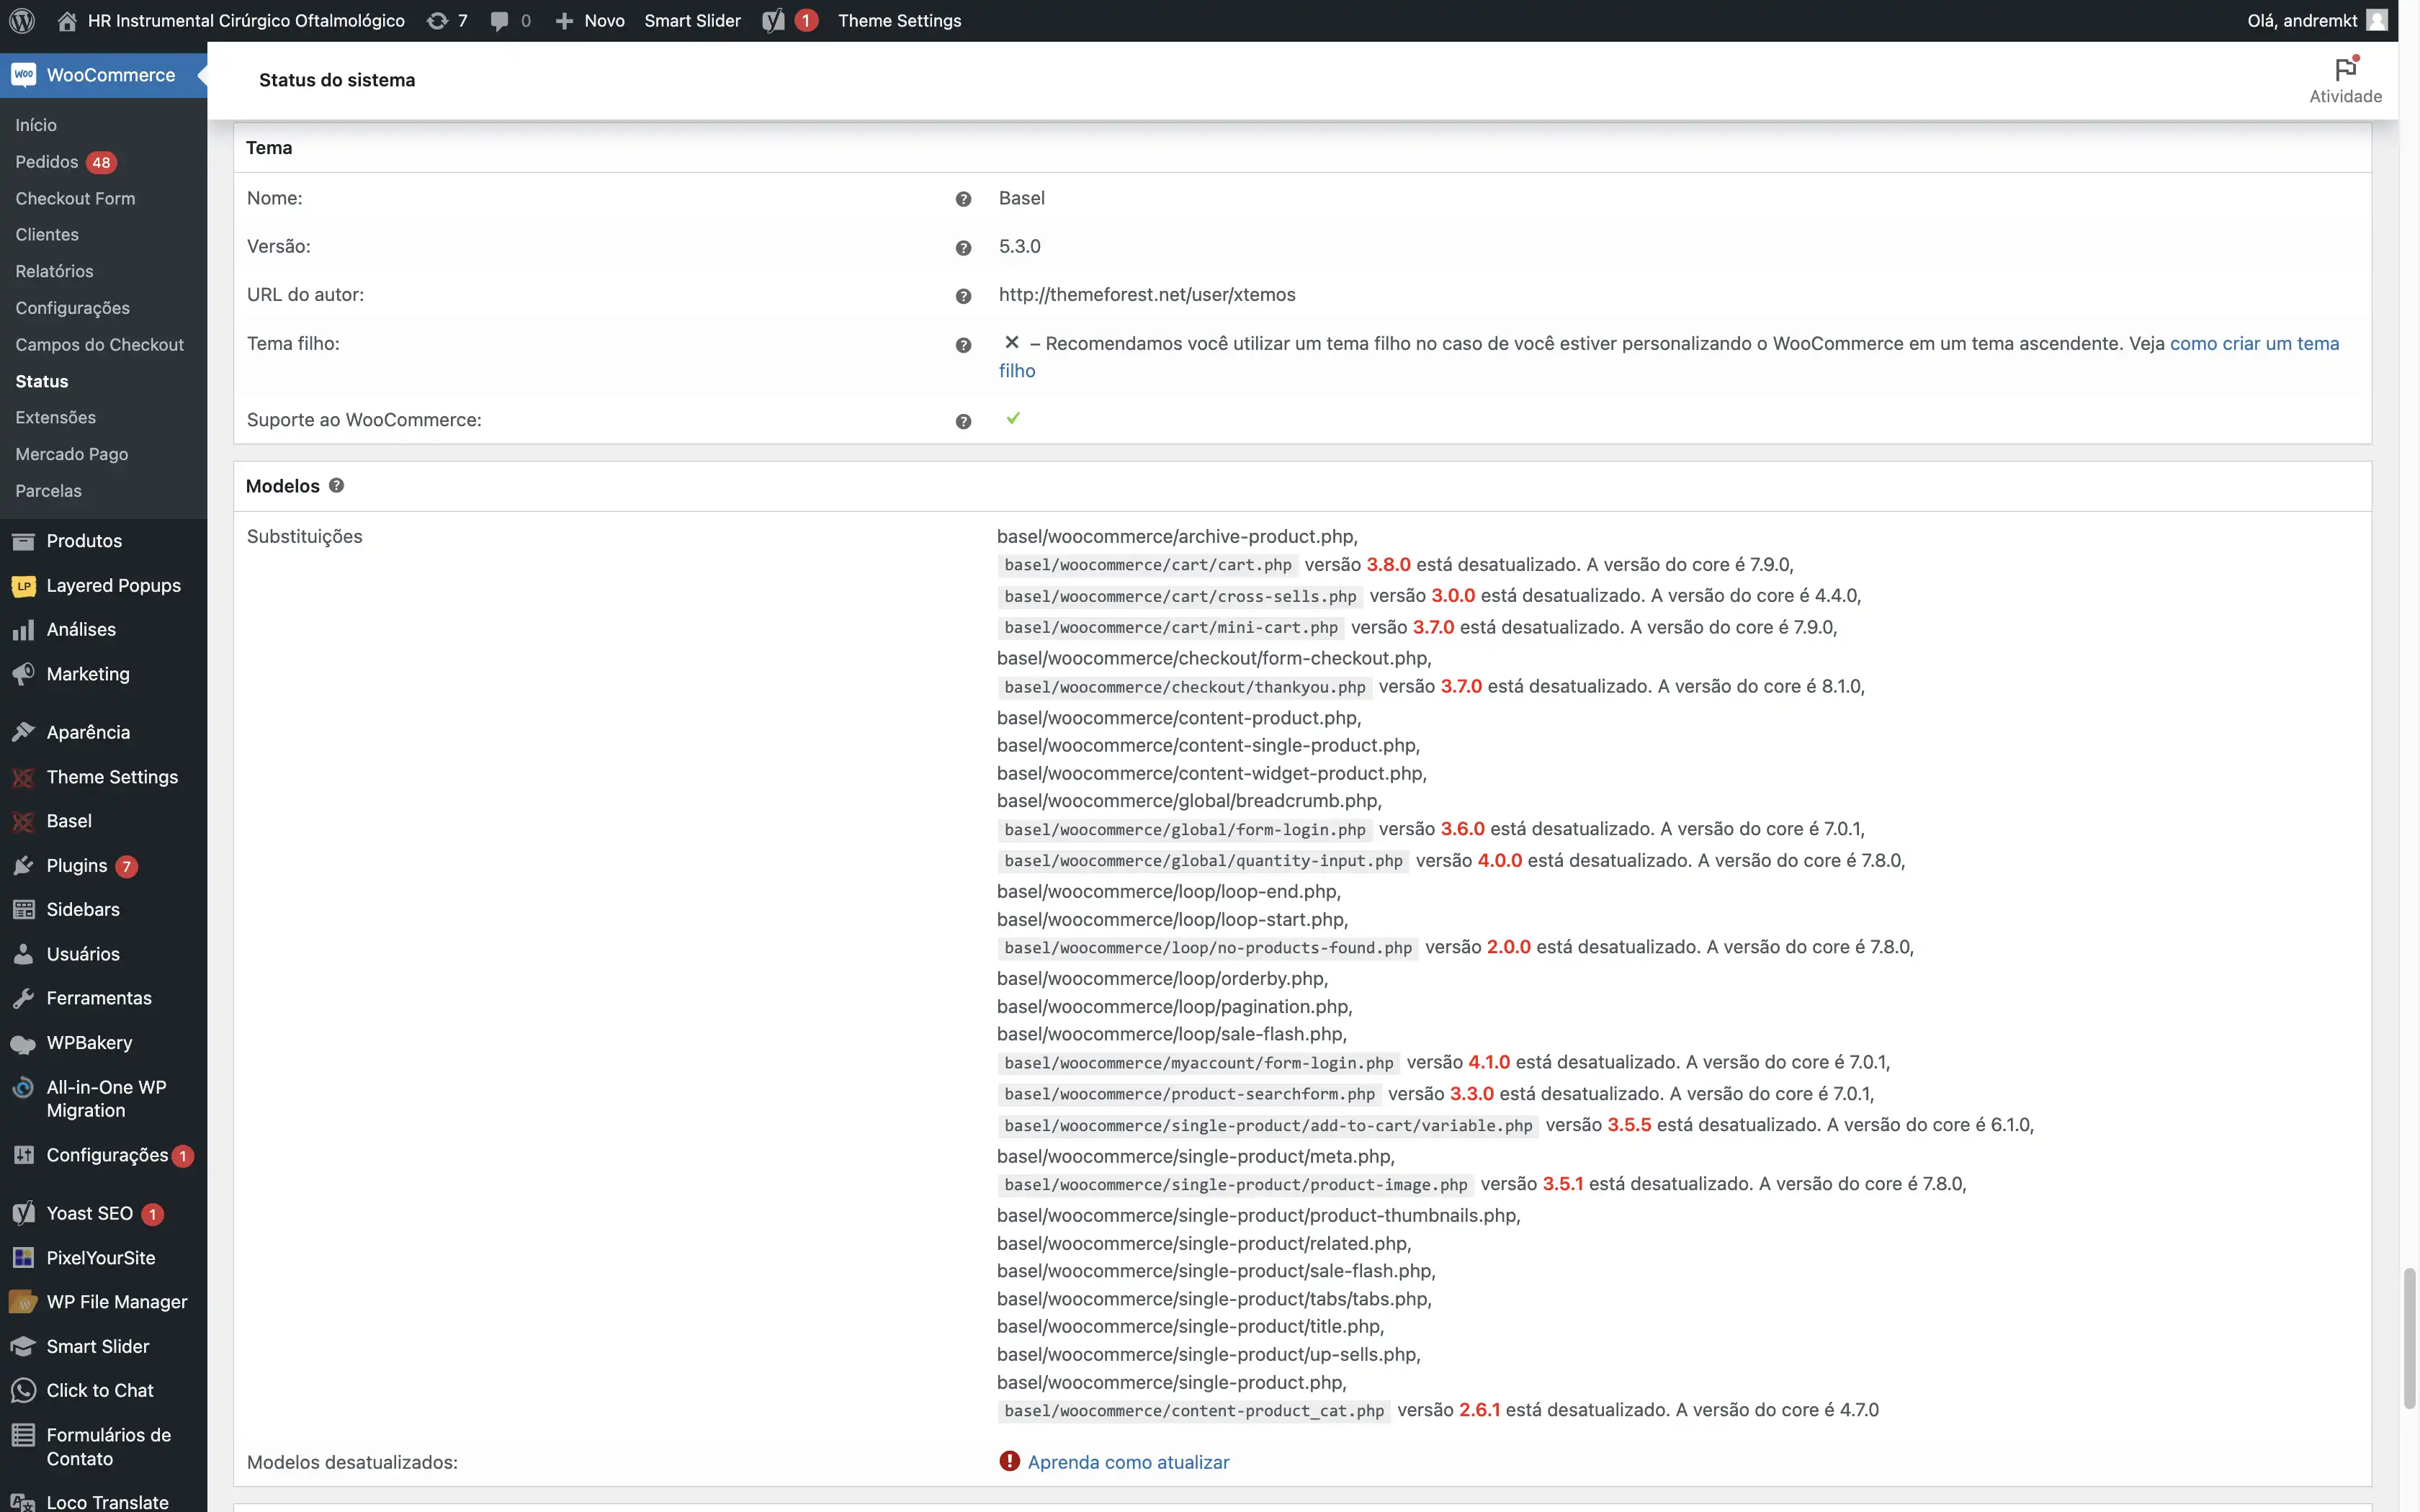Viewport: 2420px width, 1512px height.
Task: Click the WordPress logo in admin bar
Action: [x=22, y=20]
